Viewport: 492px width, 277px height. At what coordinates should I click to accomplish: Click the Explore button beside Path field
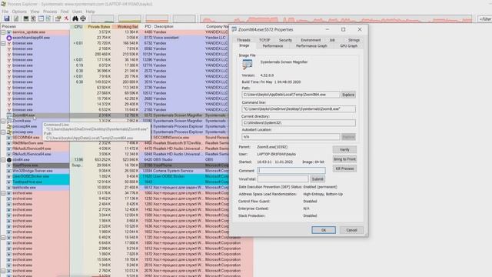pyautogui.click(x=348, y=95)
